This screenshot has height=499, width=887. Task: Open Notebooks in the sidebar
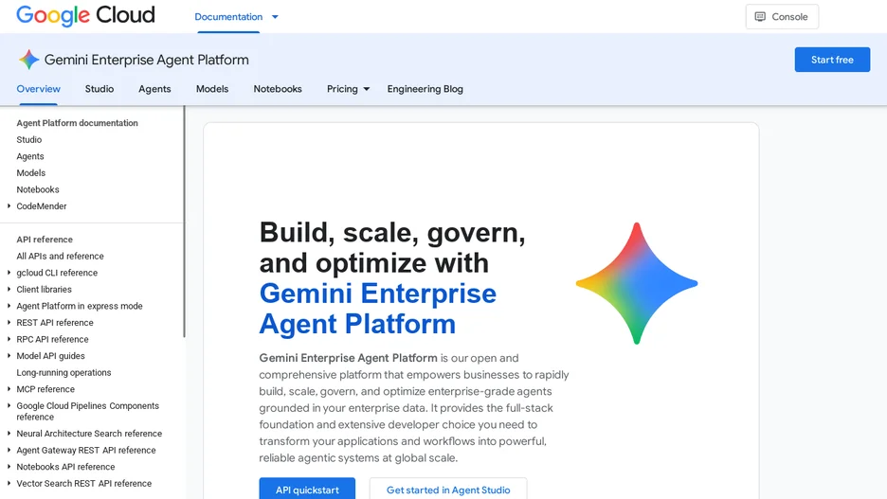click(38, 189)
